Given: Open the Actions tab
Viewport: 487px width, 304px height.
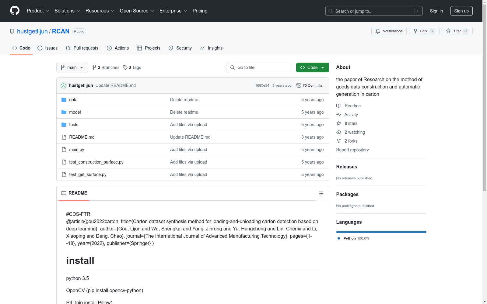Looking at the screenshot, I should [x=118, y=48].
